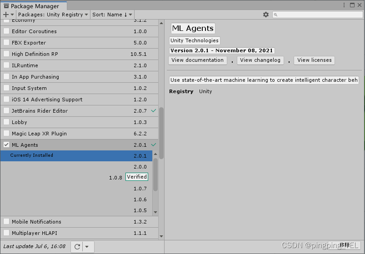Select ML Agents version 1.0.6

(x=76, y=199)
